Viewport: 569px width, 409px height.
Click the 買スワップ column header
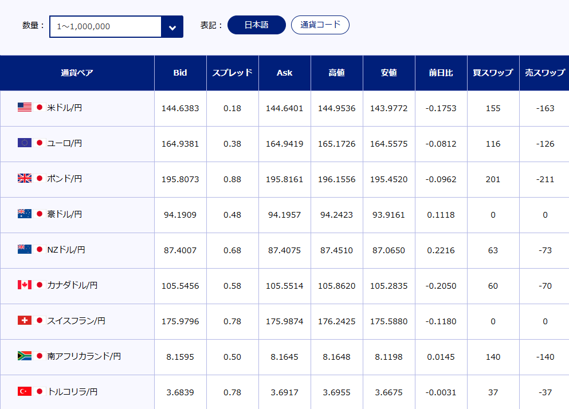pyautogui.click(x=493, y=73)
